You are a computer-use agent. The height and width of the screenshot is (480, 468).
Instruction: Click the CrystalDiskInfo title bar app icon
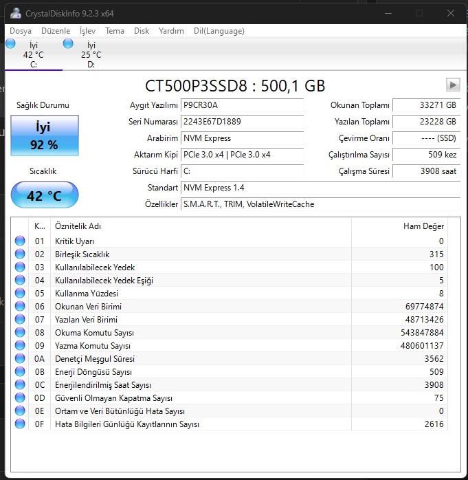(x=16, y=13)
